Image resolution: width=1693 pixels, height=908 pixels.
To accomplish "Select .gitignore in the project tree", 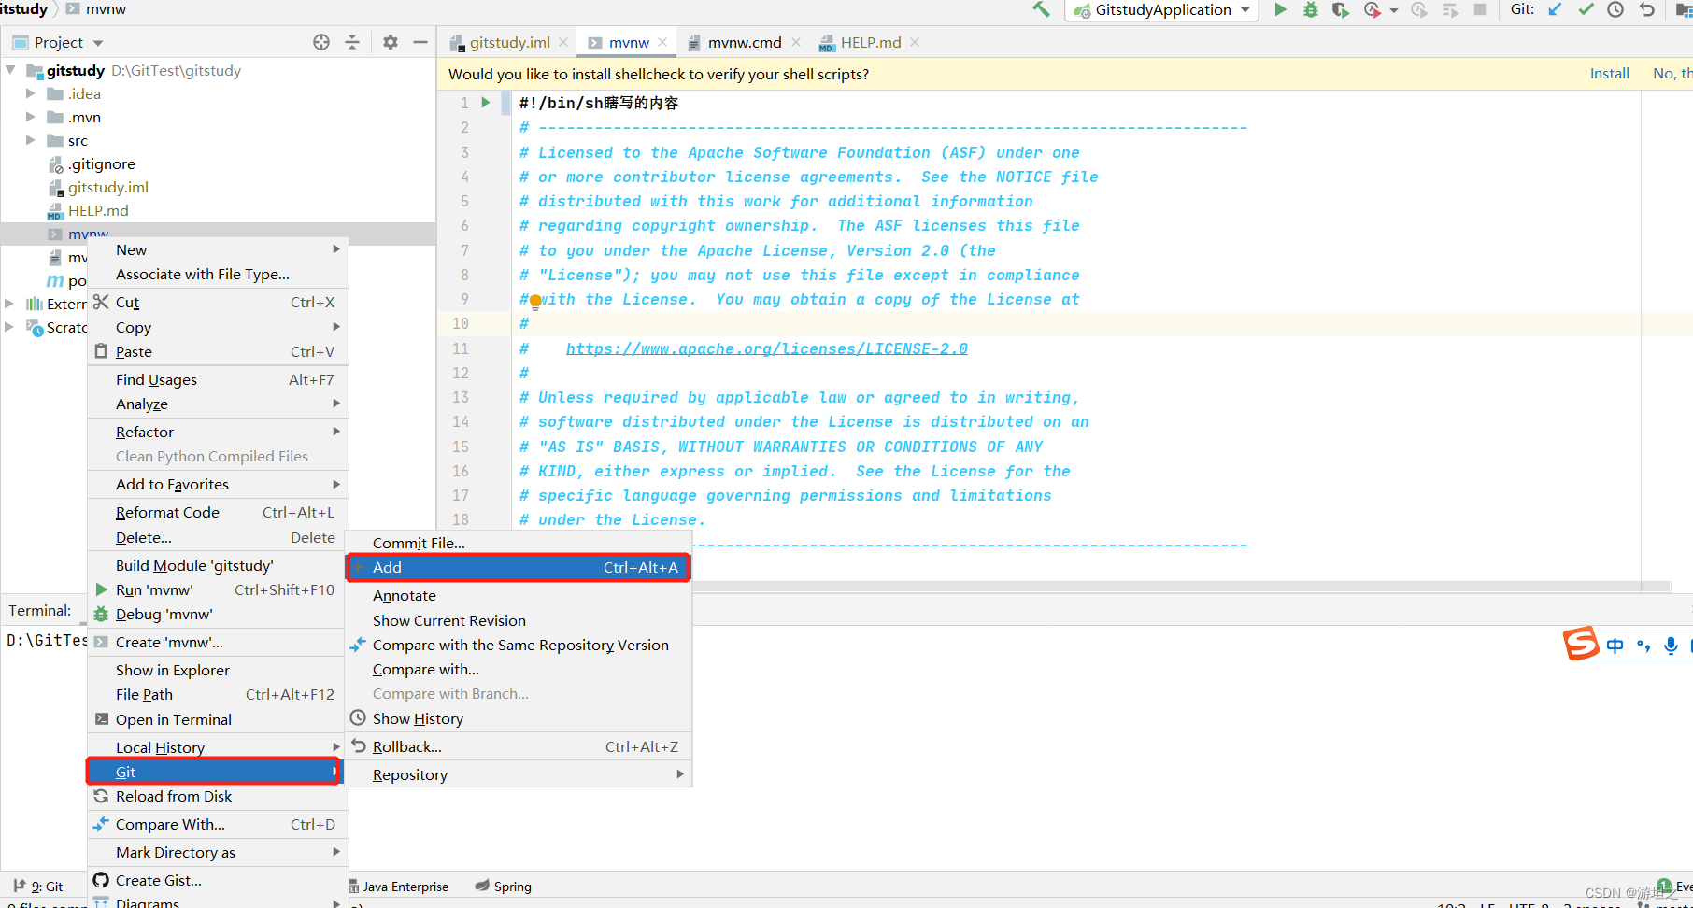I will point(102,164).
